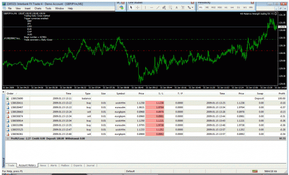Close the Terminal panel with X
This screenshot has width=289, height=175.
pos(3,92)
